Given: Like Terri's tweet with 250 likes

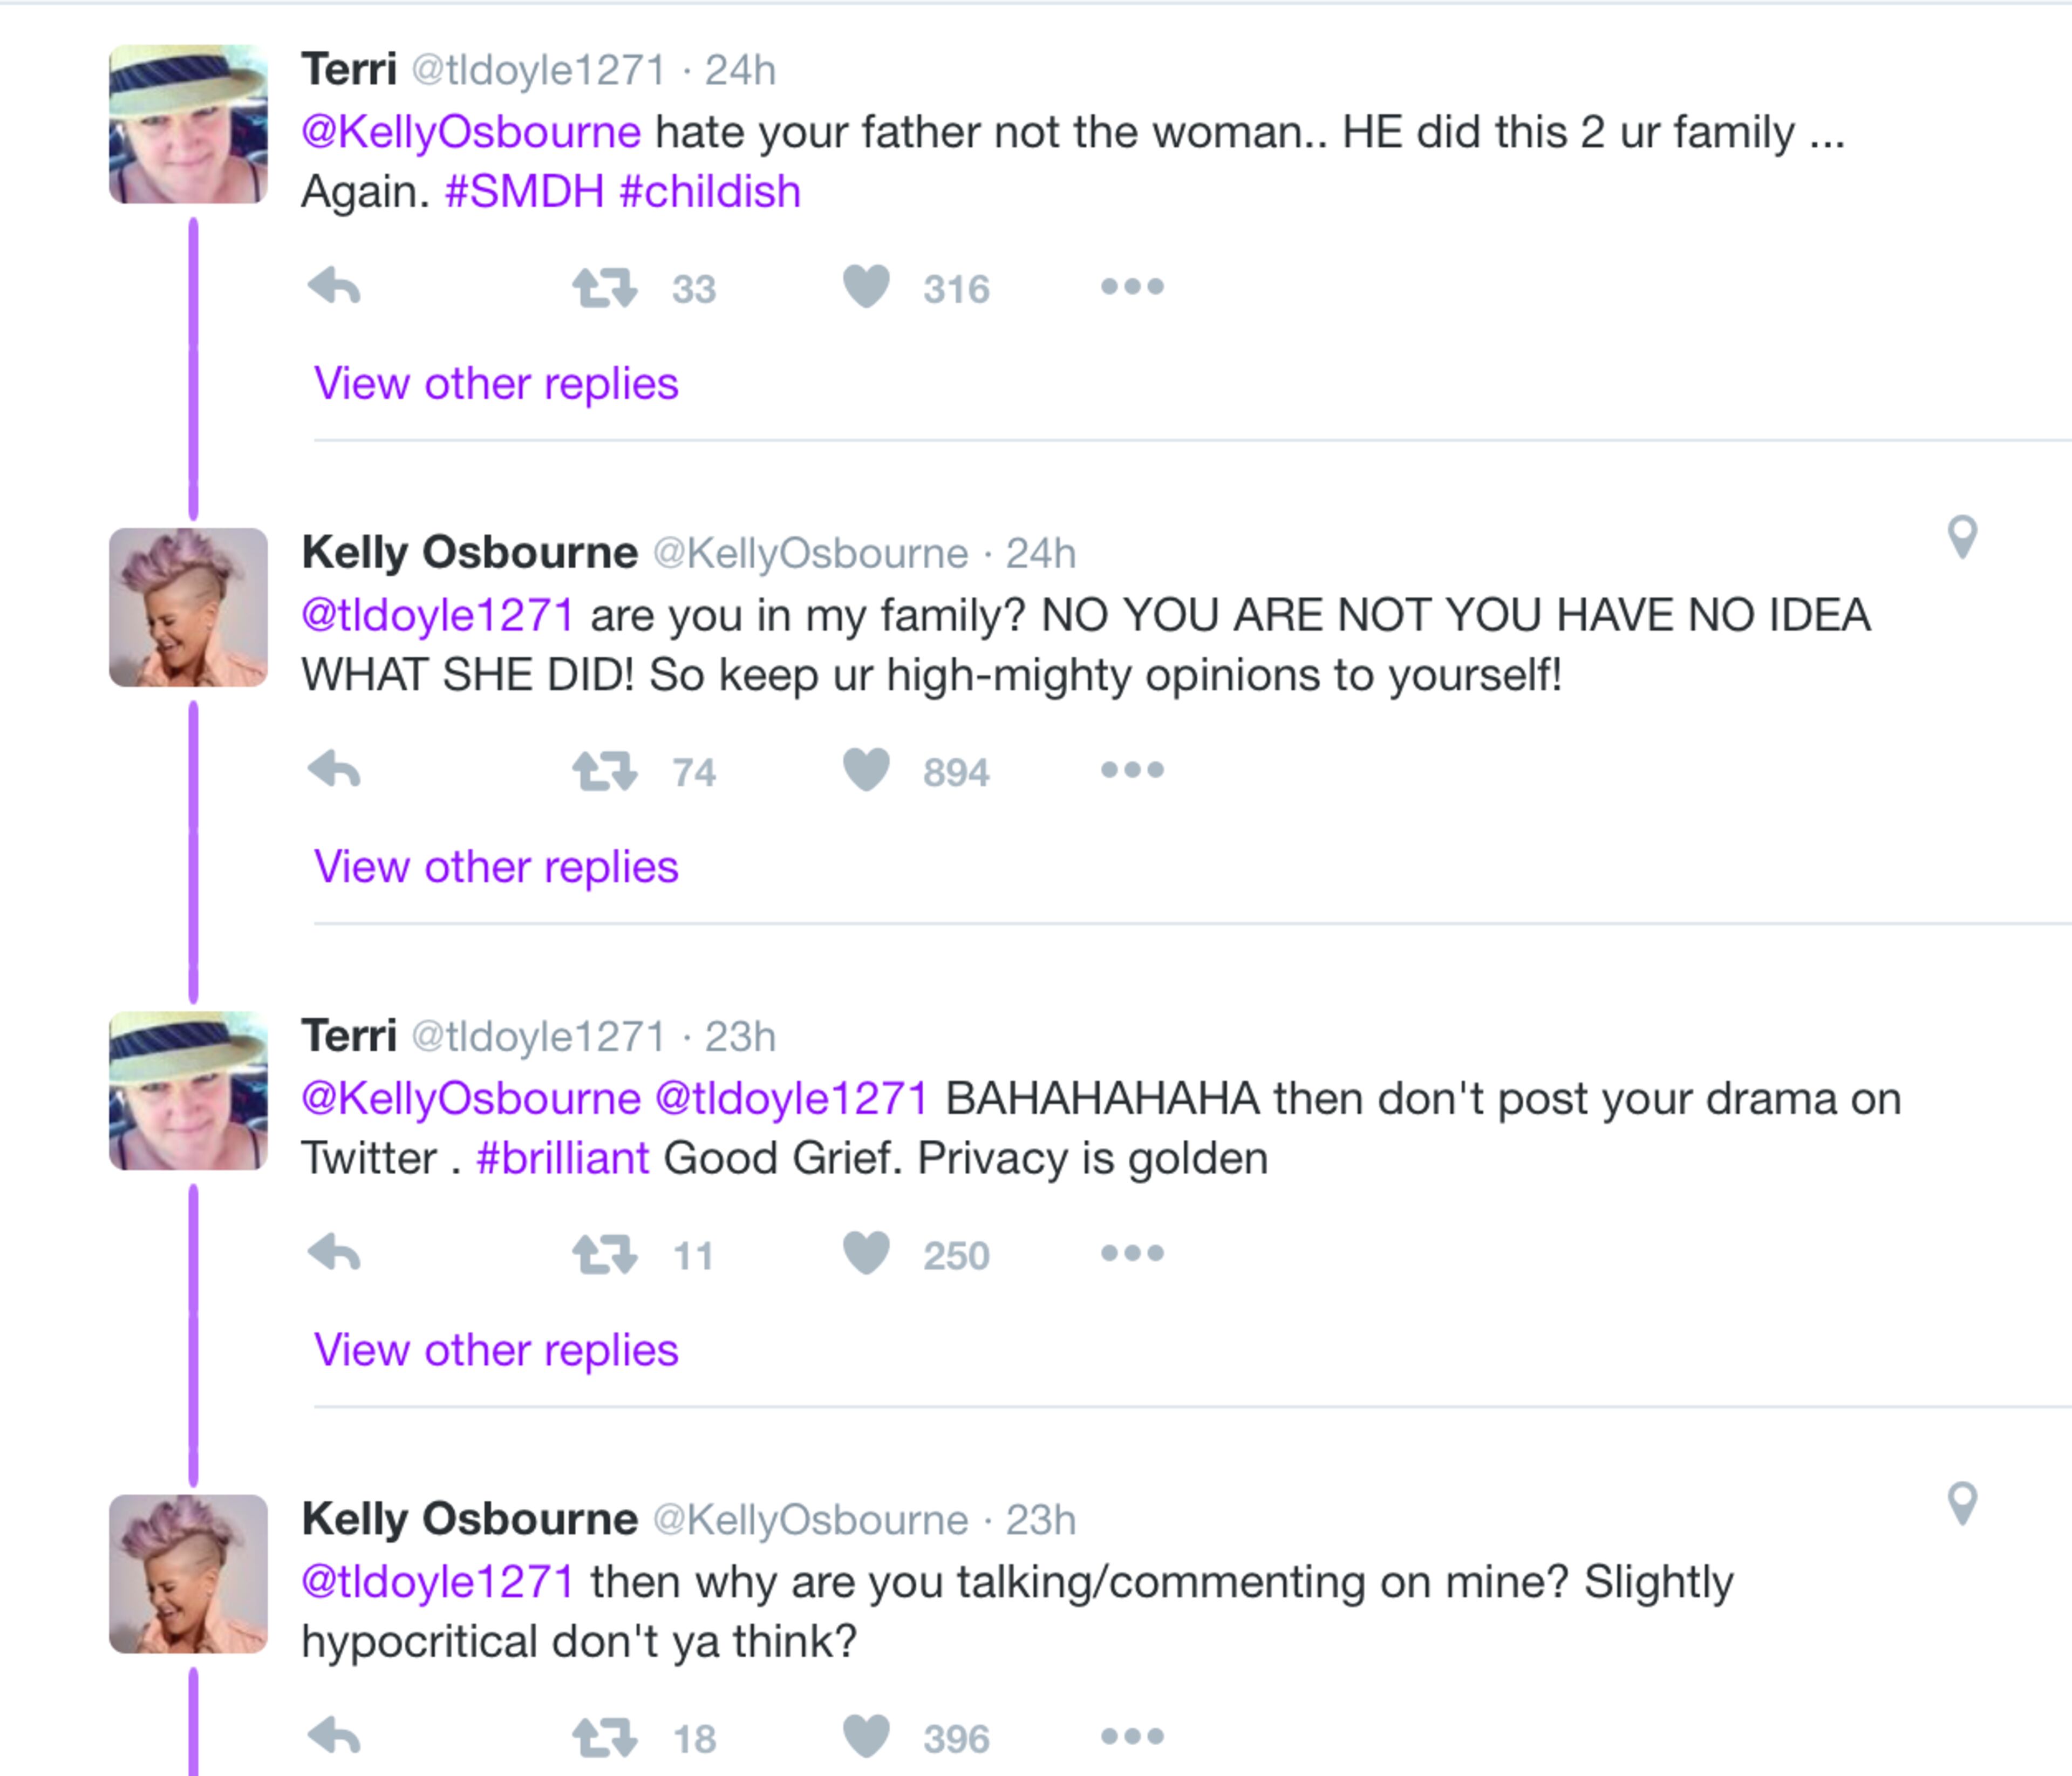Looking at the screenshot, I should click(866, 1253).
